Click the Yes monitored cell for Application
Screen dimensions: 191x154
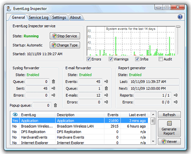point(15,121)
